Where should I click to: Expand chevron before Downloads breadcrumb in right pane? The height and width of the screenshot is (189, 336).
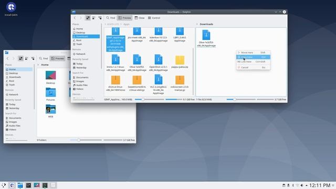tap(197, 24)
